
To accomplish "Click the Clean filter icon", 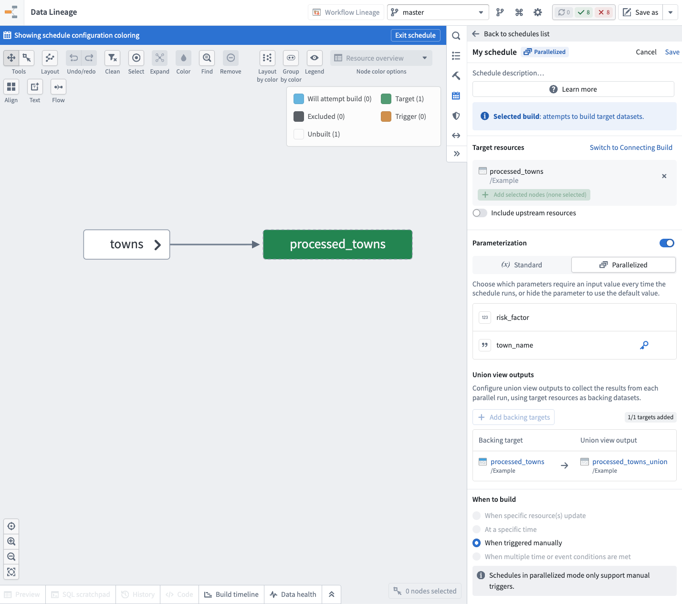I will point(112,58).
